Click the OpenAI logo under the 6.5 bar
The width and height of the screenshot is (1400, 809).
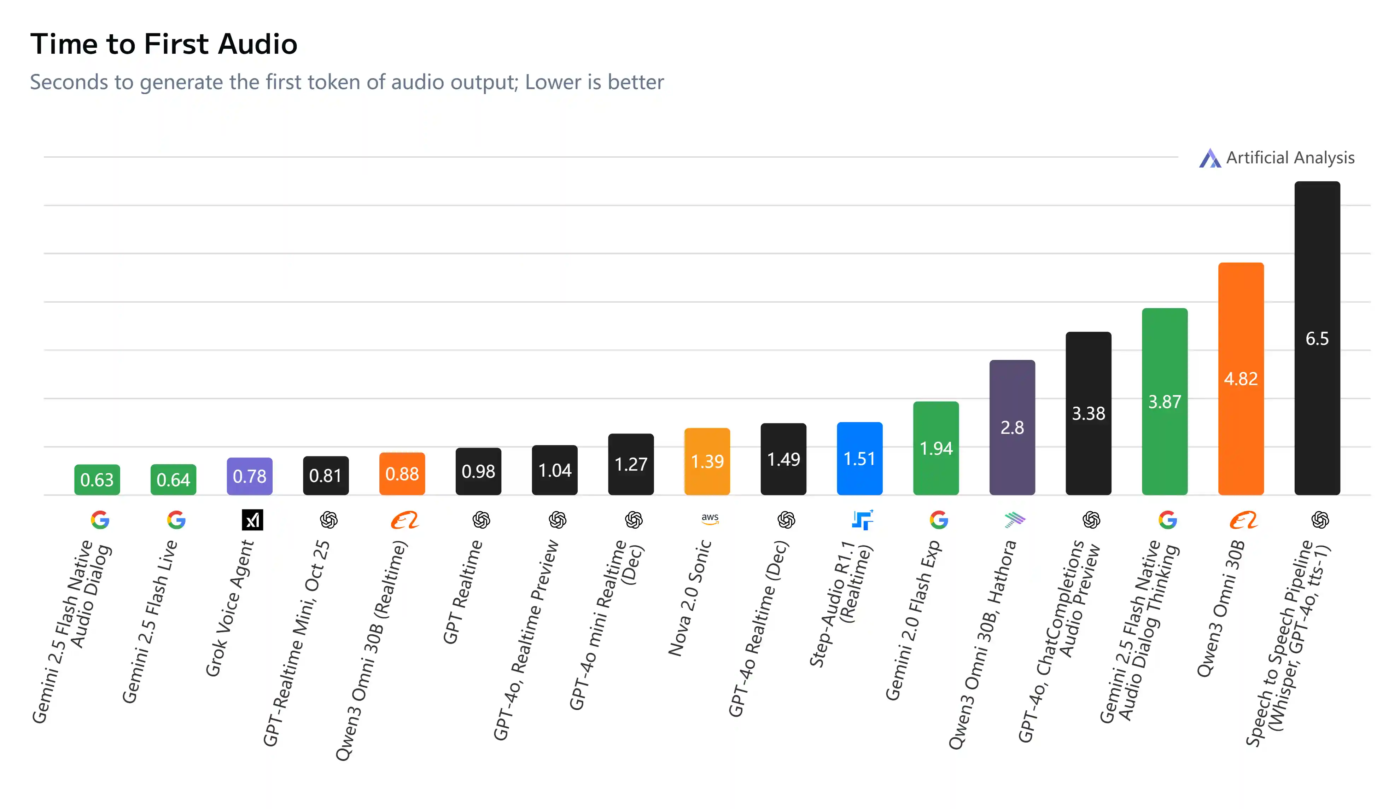click(x=1320, y=520)
